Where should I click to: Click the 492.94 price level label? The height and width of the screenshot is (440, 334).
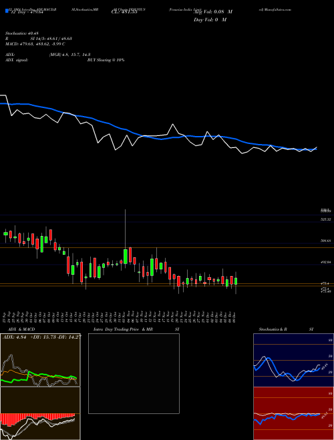pyautogui.click(x=326, y=262)
